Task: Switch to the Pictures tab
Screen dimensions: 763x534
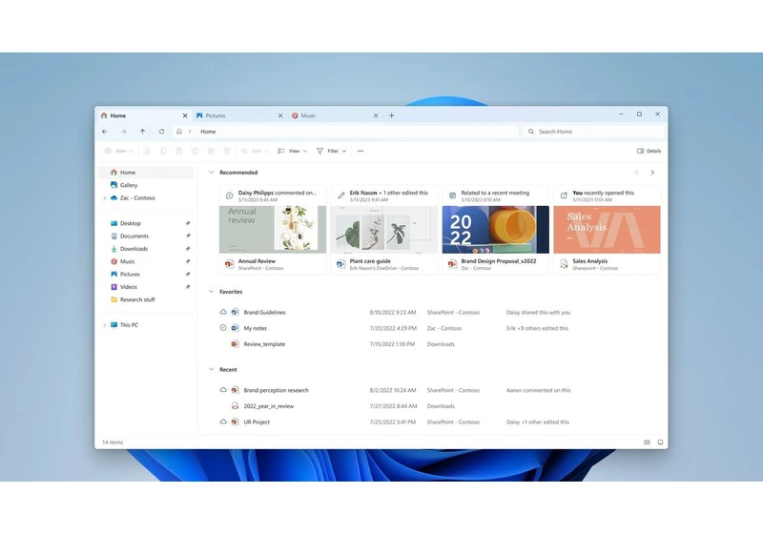Action: click(x=240, y=115)
